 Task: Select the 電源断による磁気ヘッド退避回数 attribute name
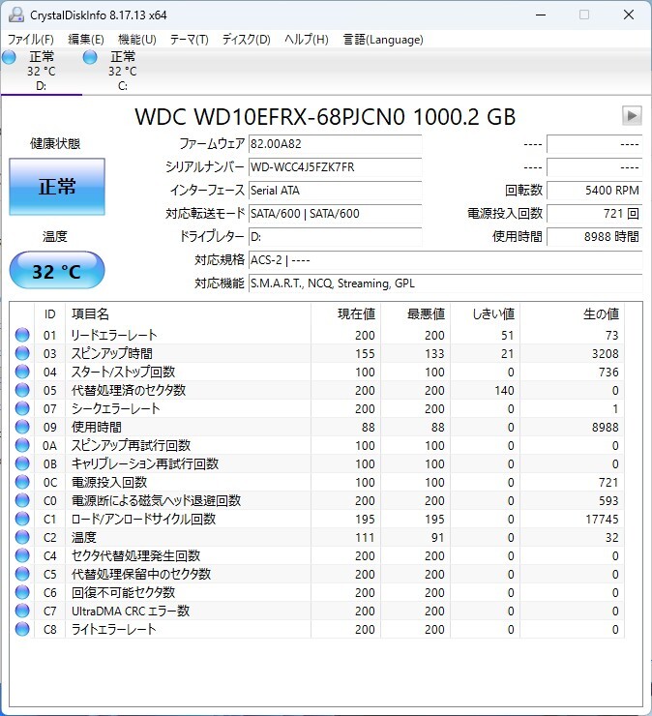[156, 501]
